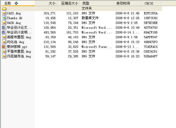Select the file name 平面布置图.dwg

point(19,51)
